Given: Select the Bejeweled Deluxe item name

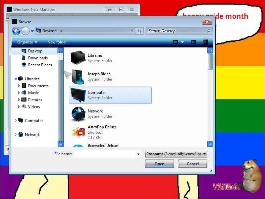Looking at the screenshot, I should 103,146.
